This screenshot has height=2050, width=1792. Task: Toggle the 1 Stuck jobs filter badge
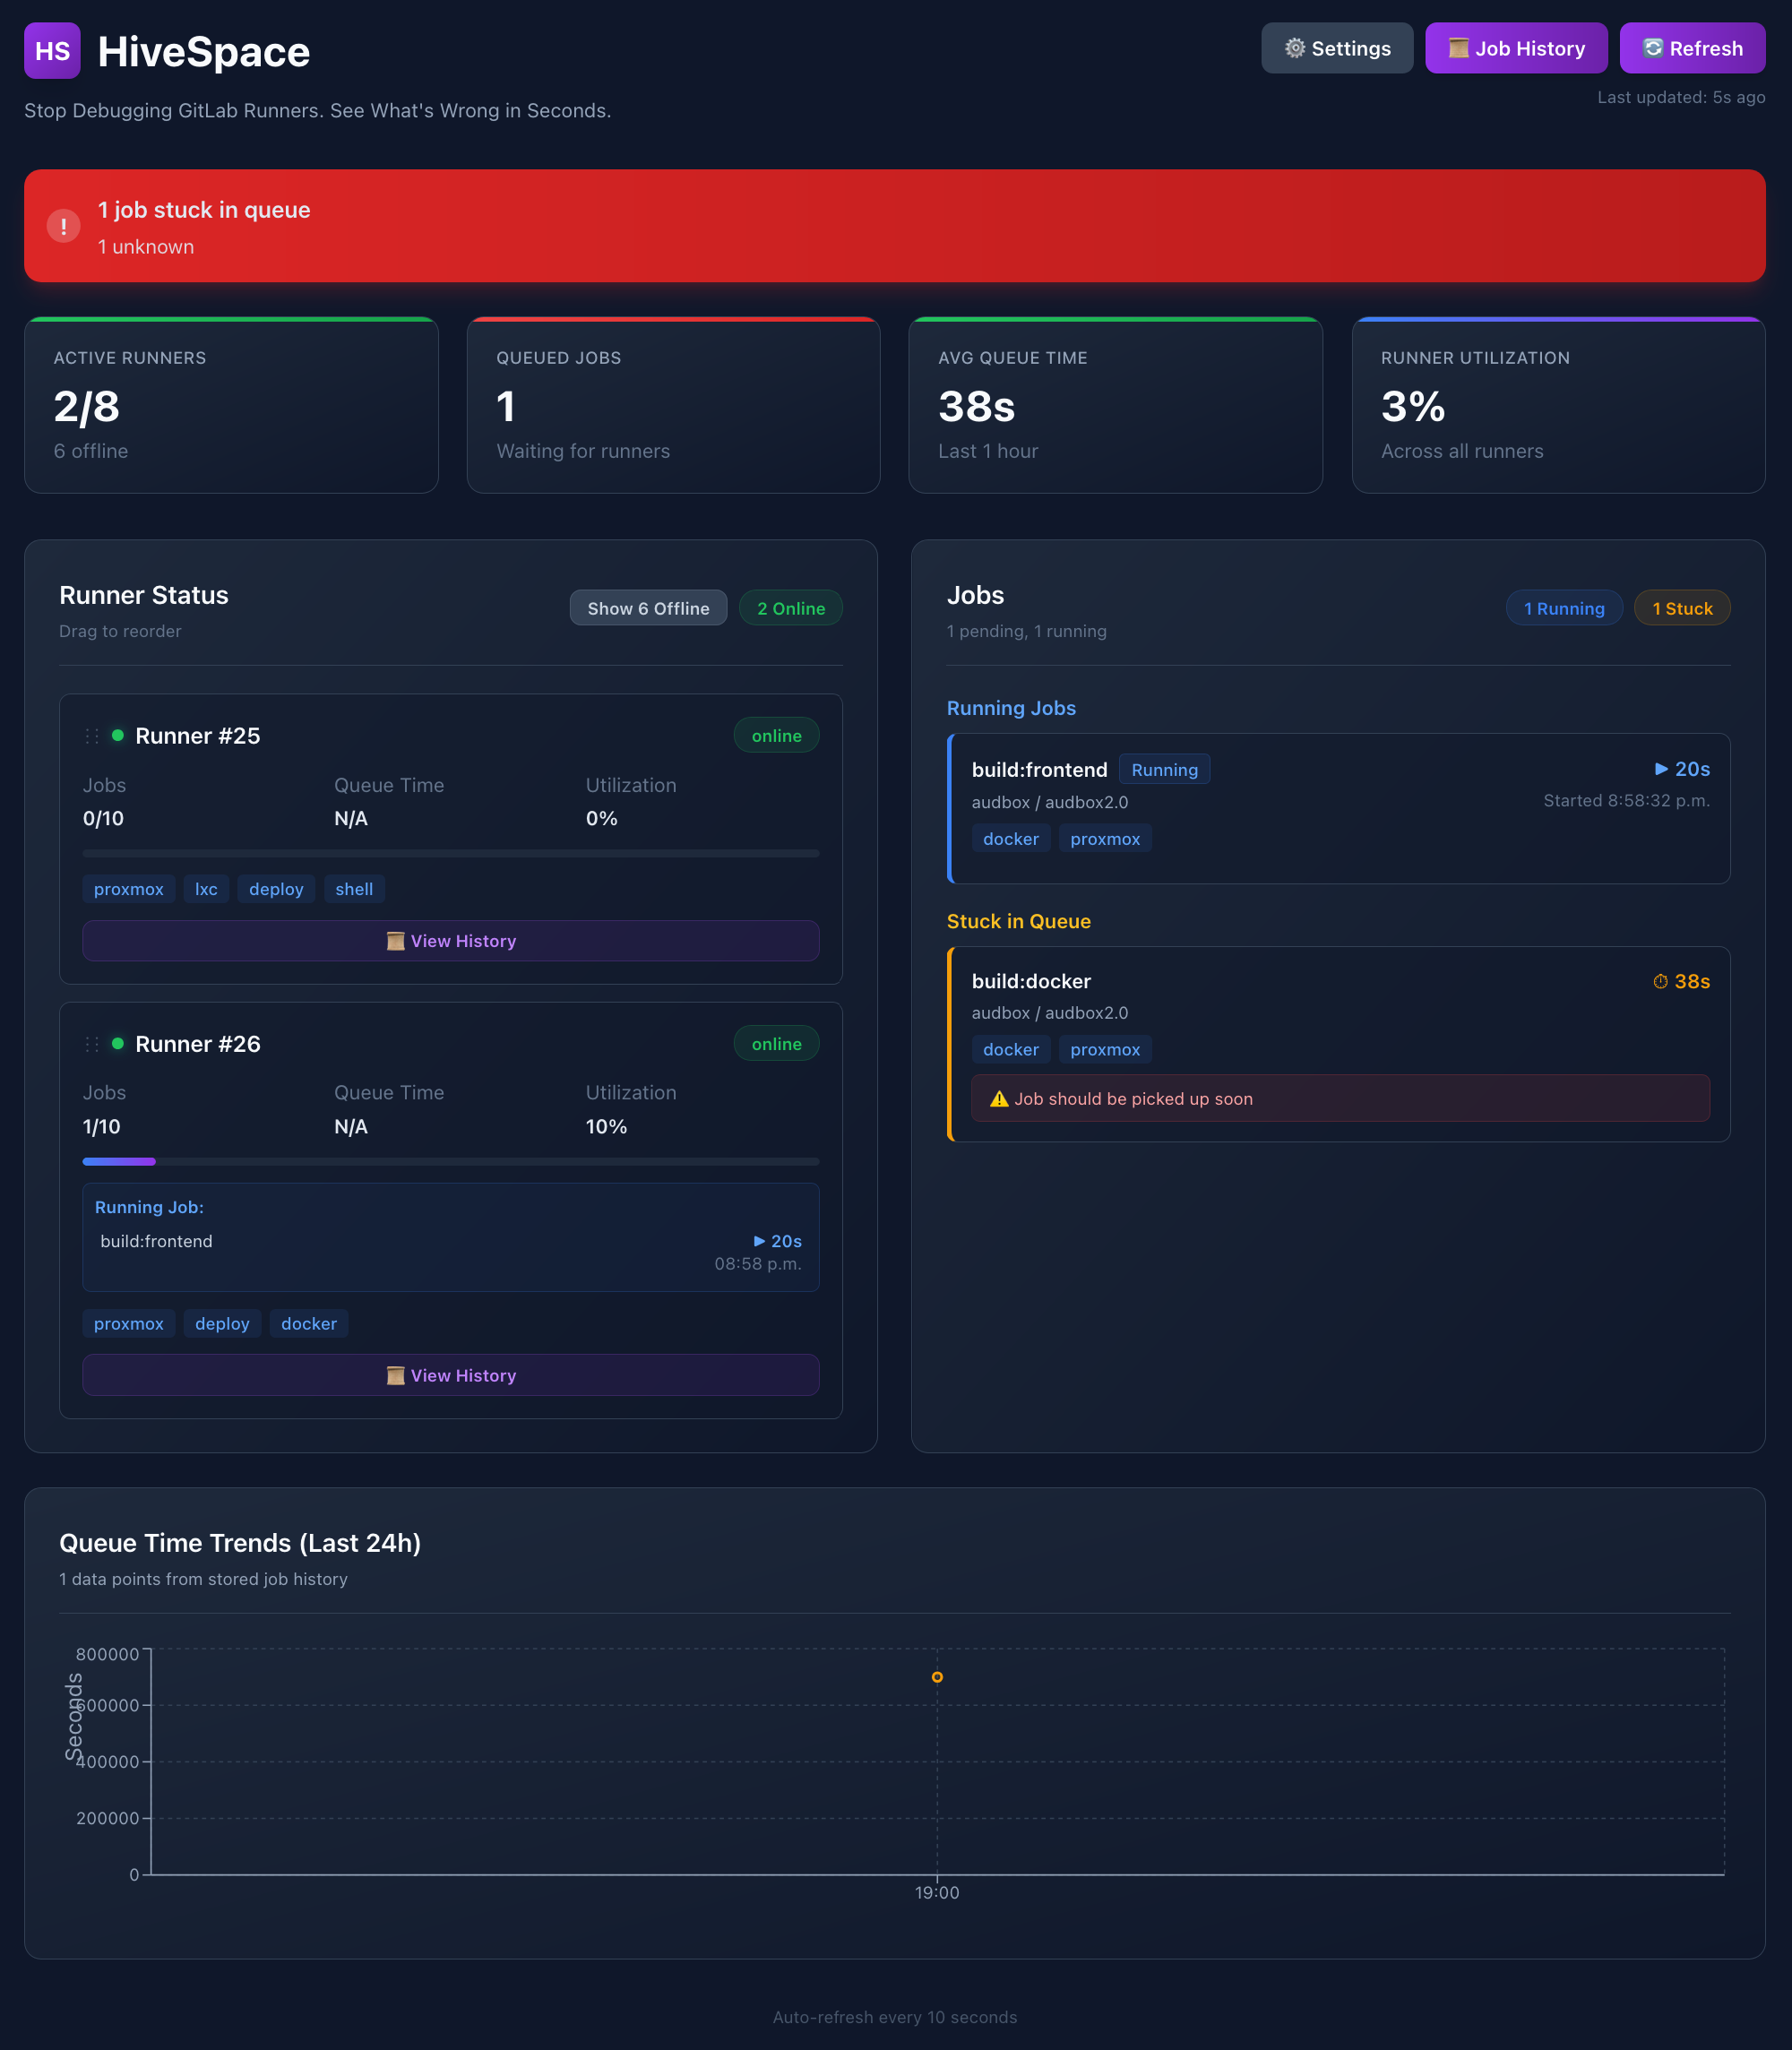tap(1681, 608)
